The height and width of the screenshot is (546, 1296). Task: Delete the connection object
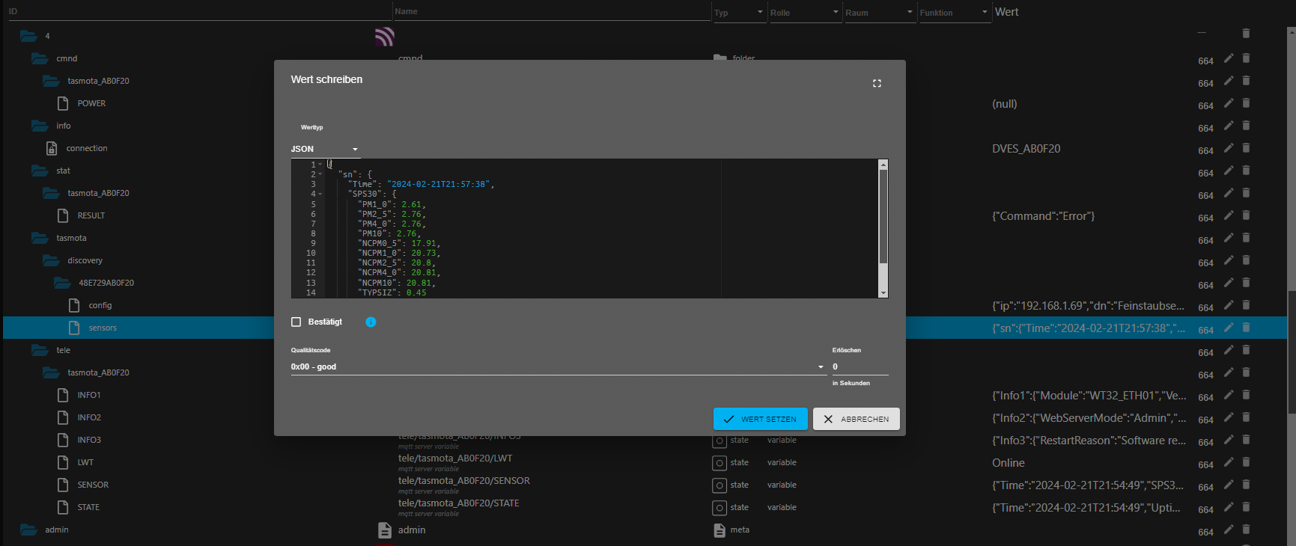coord(1246,148)
